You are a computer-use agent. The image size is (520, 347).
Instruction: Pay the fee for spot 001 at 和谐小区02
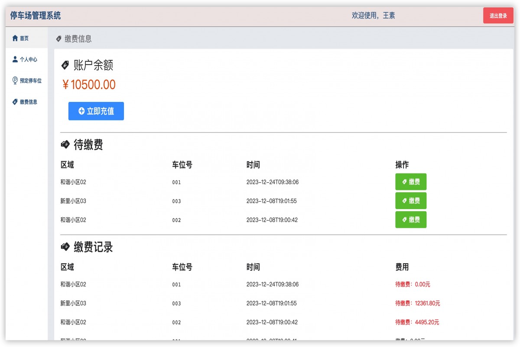tap(411, 182)
